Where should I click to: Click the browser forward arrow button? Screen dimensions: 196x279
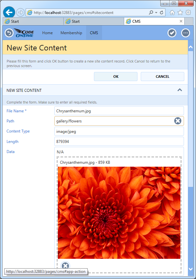pyautogui.click(x=20, y=12)
